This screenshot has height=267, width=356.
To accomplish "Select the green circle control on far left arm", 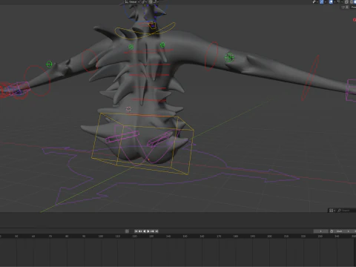I will click(49, 65).
